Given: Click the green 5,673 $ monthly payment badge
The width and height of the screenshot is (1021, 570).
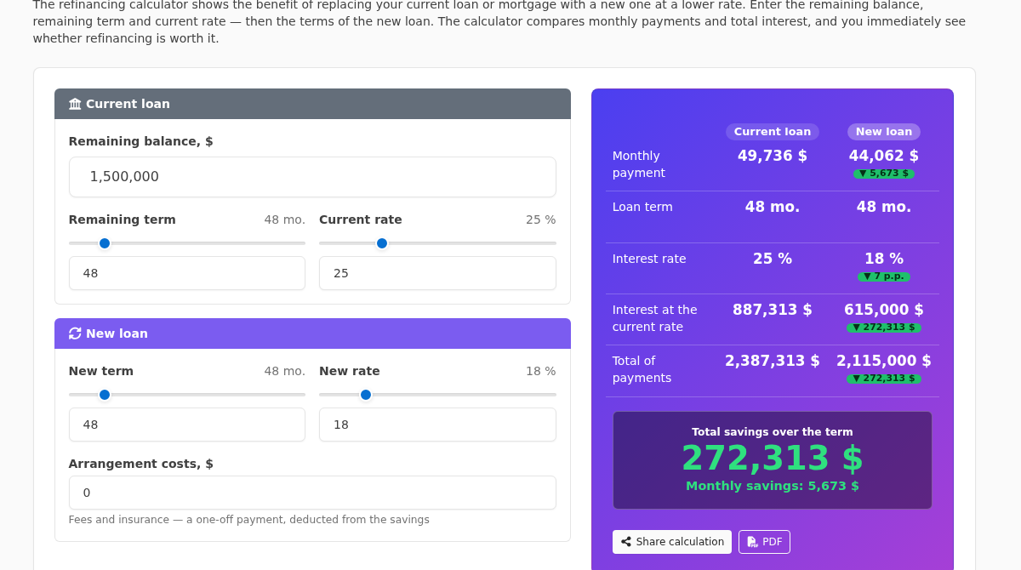Looking at the screenshot, I should 884,174.
